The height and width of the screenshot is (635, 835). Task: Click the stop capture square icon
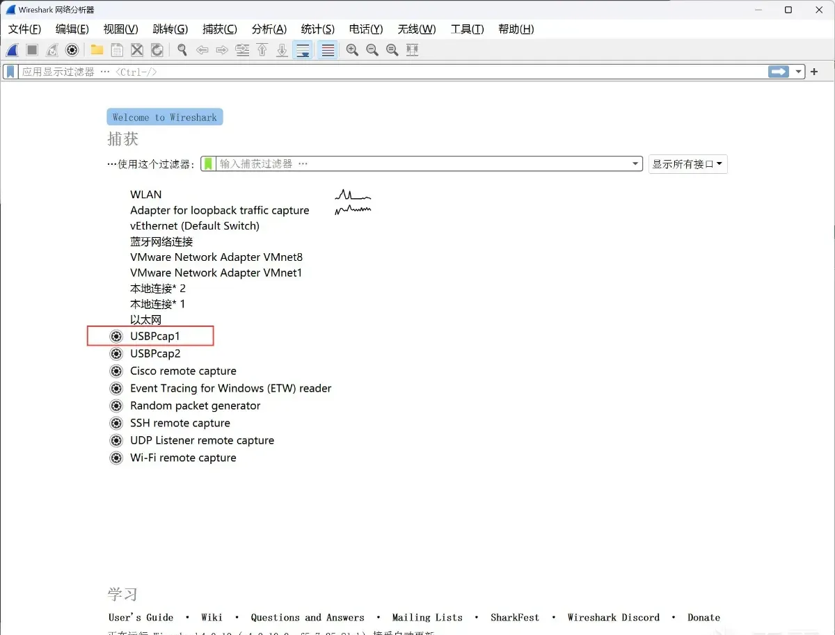click(32, 50)
